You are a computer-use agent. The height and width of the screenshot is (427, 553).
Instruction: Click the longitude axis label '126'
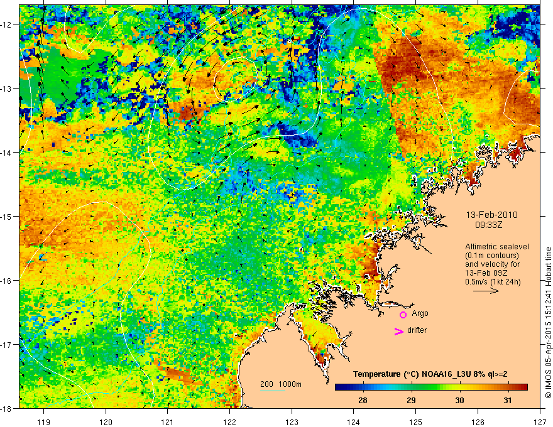pos(478,422)
